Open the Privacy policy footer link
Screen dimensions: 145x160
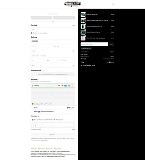click(x=49, y=149)
